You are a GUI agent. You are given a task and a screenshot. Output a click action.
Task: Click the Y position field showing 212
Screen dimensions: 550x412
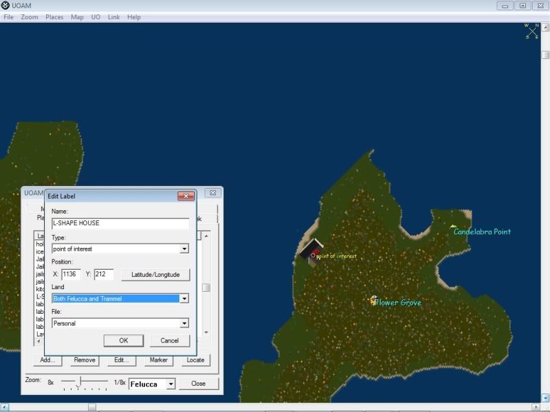click(104, 274)
